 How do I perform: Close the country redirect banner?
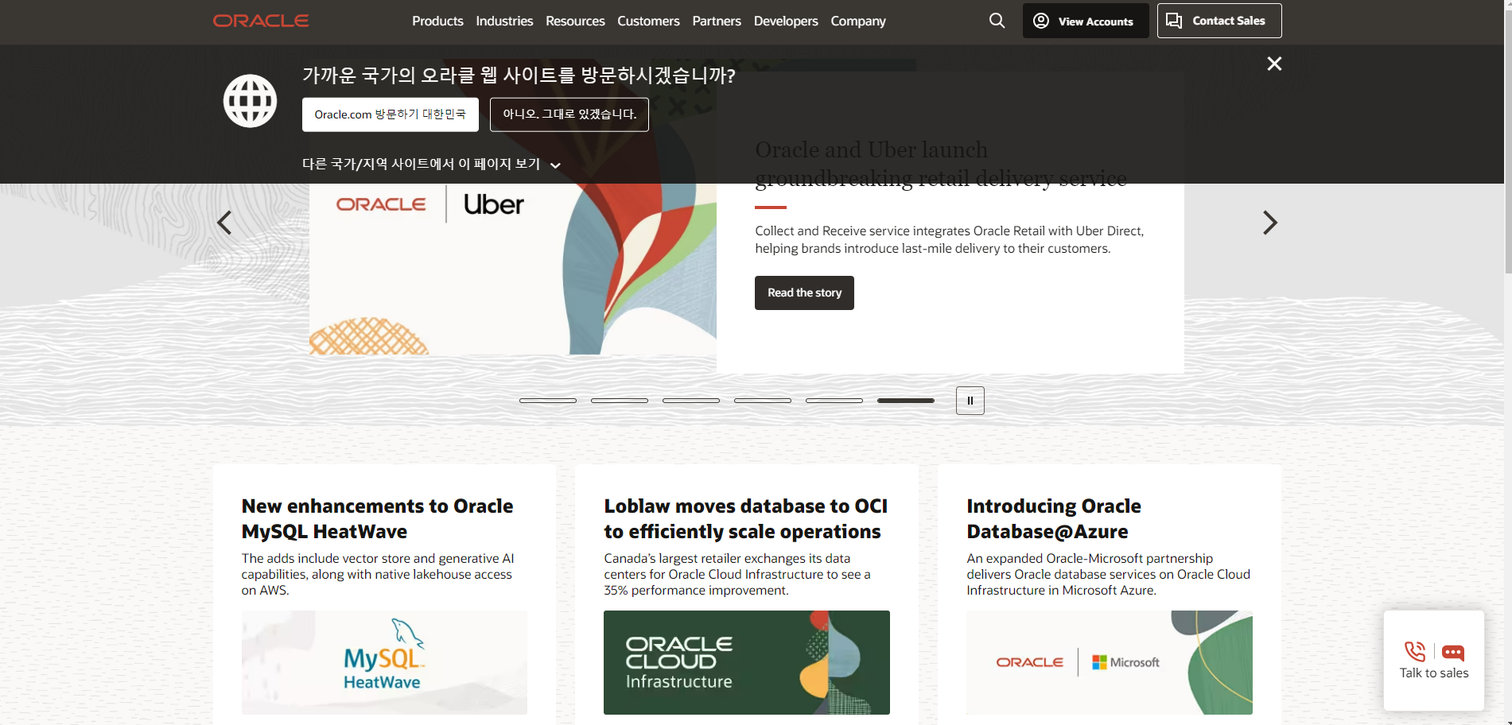[1274, 64]
